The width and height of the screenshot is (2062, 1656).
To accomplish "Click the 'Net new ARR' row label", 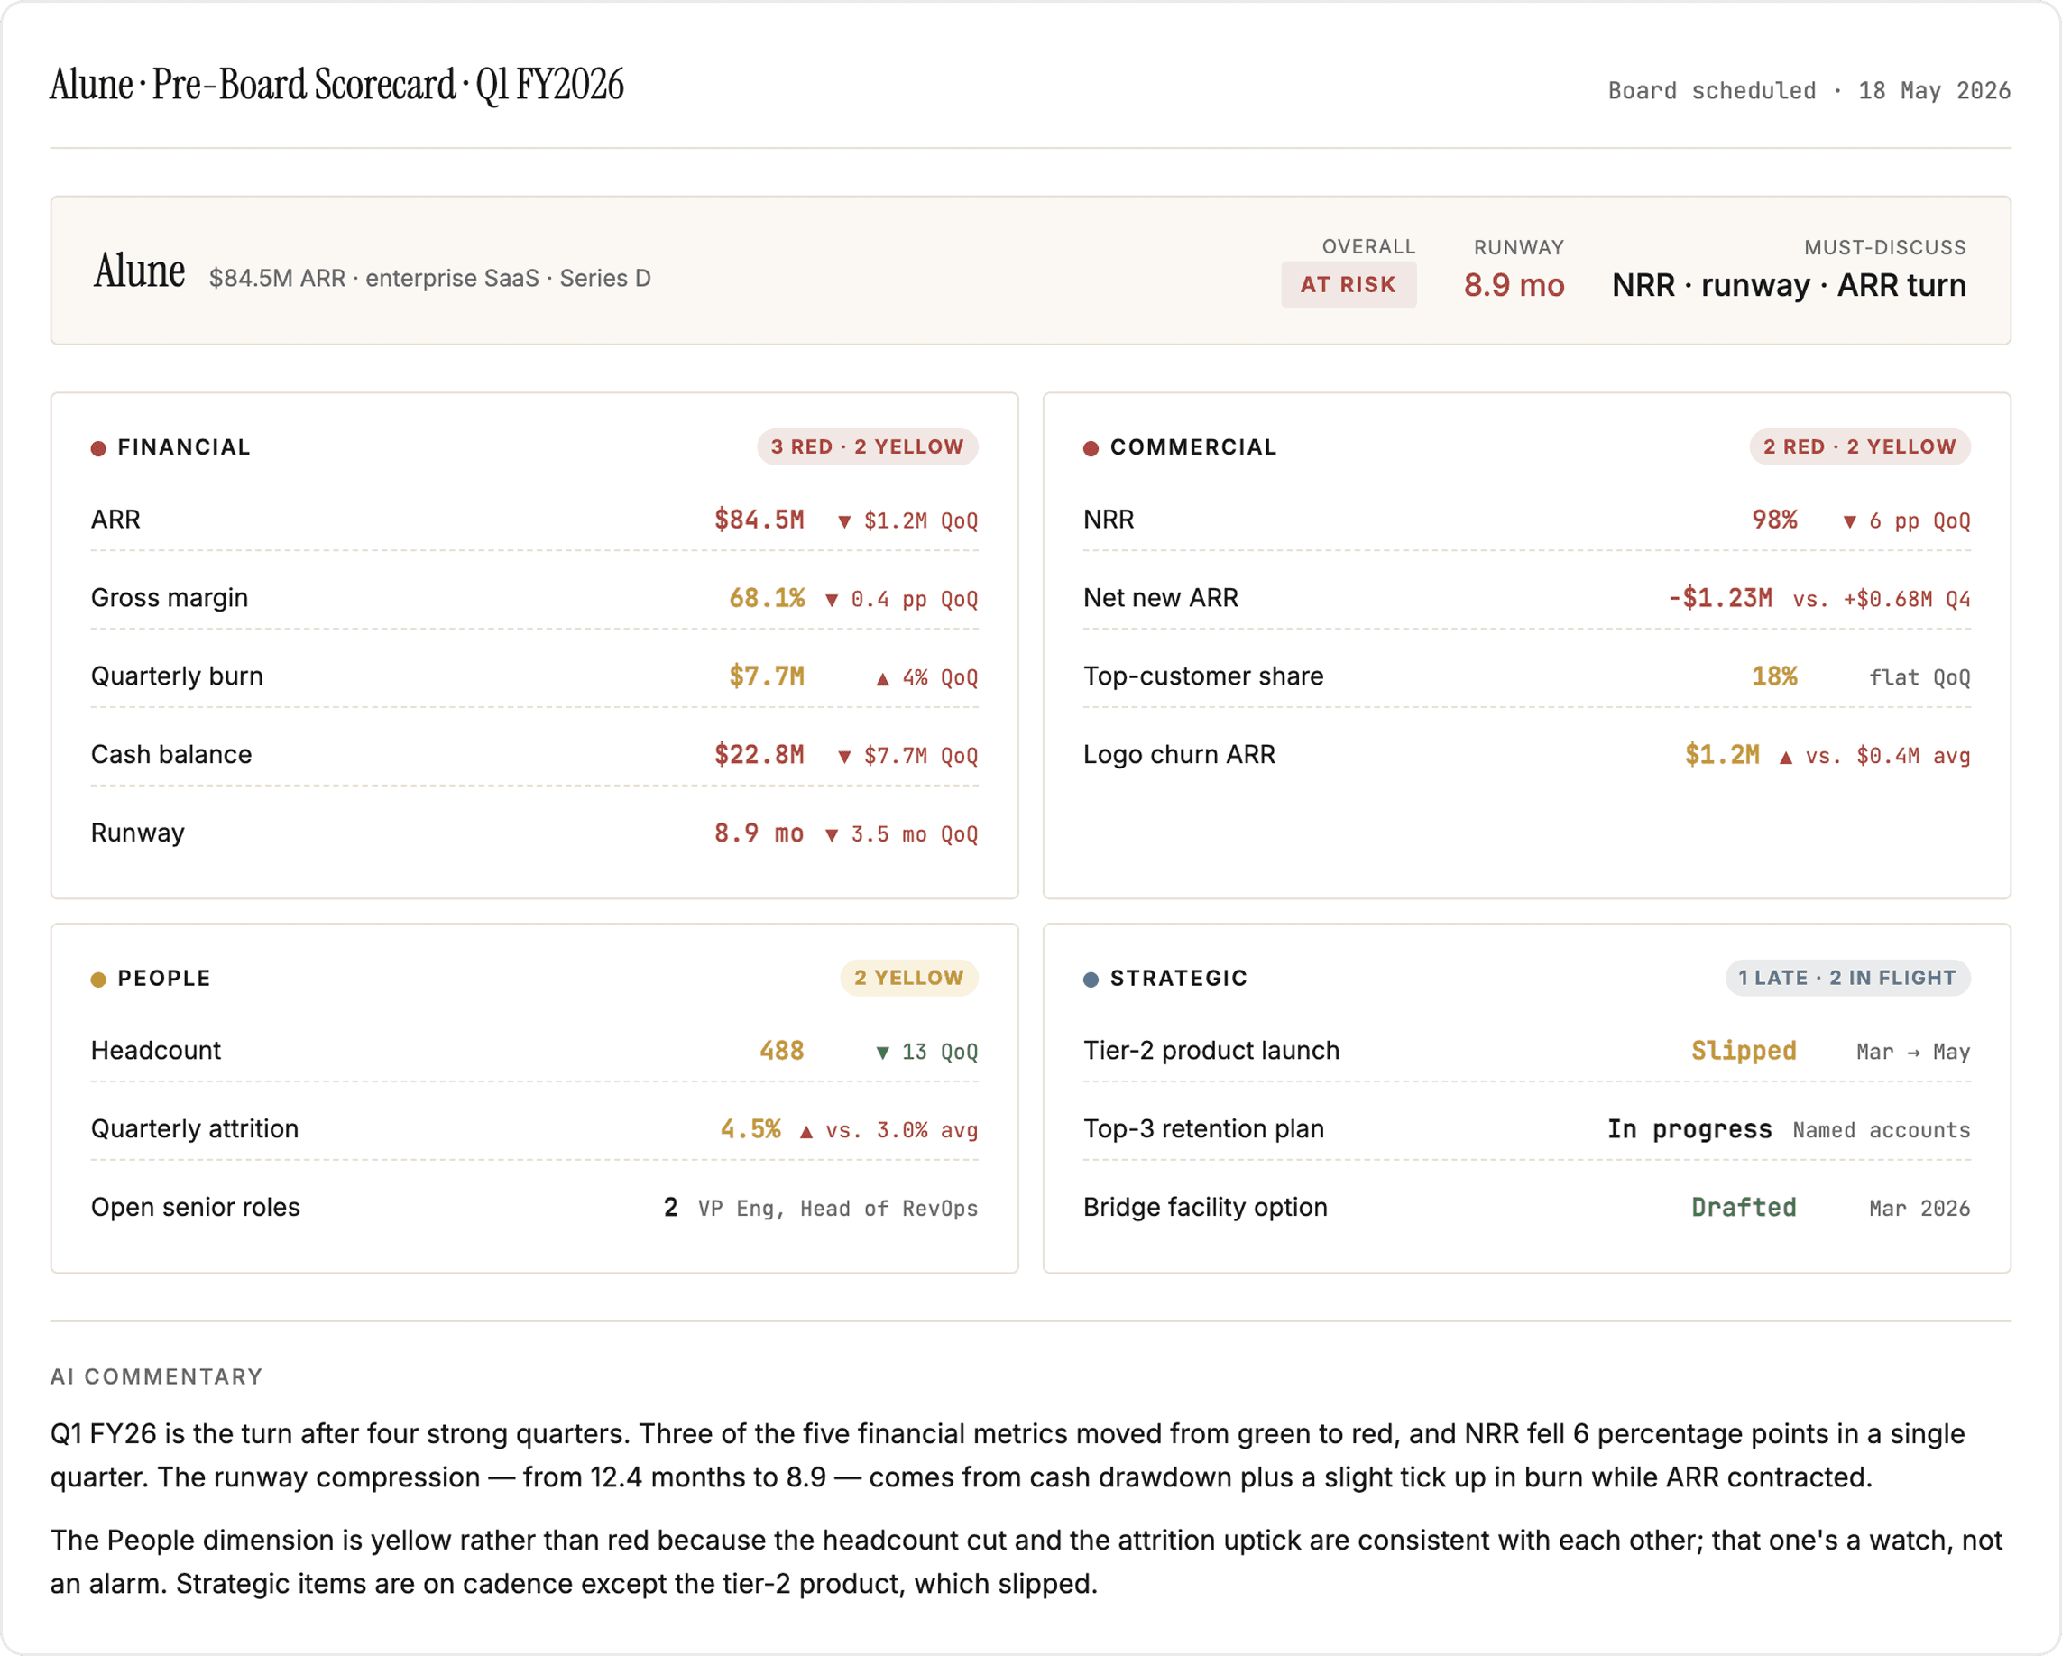I will point(1161,598).
